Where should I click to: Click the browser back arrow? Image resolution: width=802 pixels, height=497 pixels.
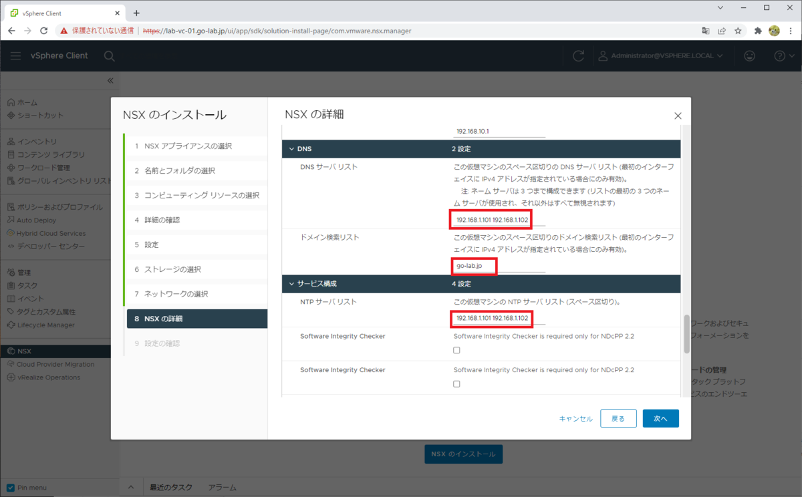point(11,31)
